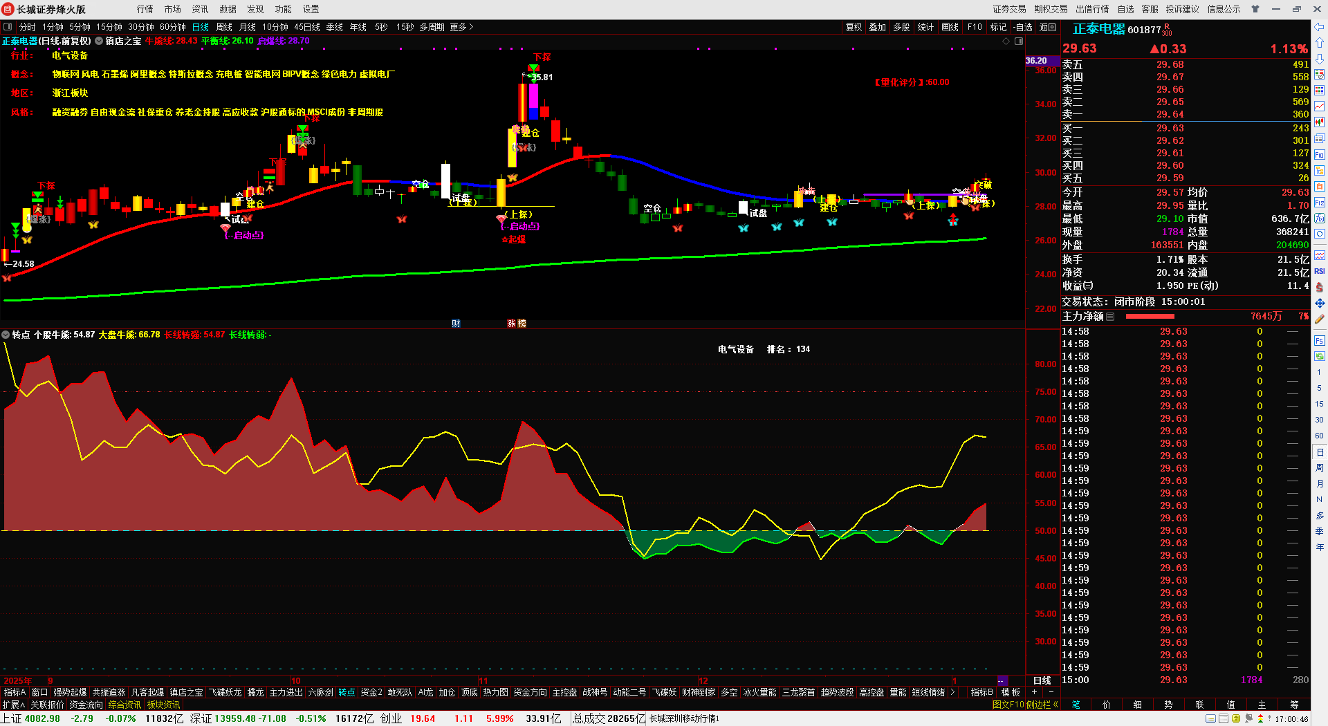Viewport: 1328px width, 726px height.
Task: Click the pencil drawing tool sidebar icon
Action: pyautogui.click(x=1320, y=319)
